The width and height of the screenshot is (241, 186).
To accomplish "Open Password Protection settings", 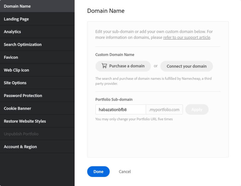I will tap(37, 96).
